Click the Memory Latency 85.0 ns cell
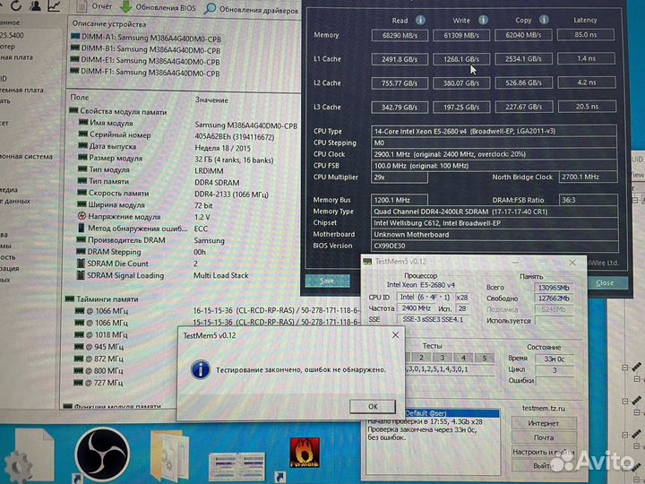The width and height of the screenshot is (645, 484). 586,34
